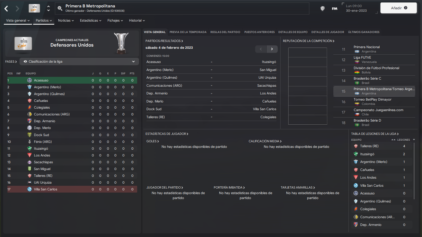Select Primera Nacional in reputation list

[374, 49]
